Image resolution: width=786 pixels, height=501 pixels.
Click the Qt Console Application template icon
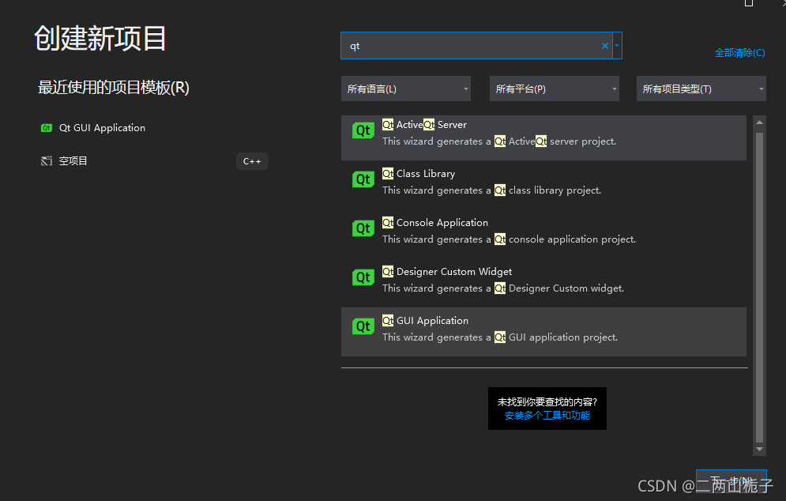[363, 228]
